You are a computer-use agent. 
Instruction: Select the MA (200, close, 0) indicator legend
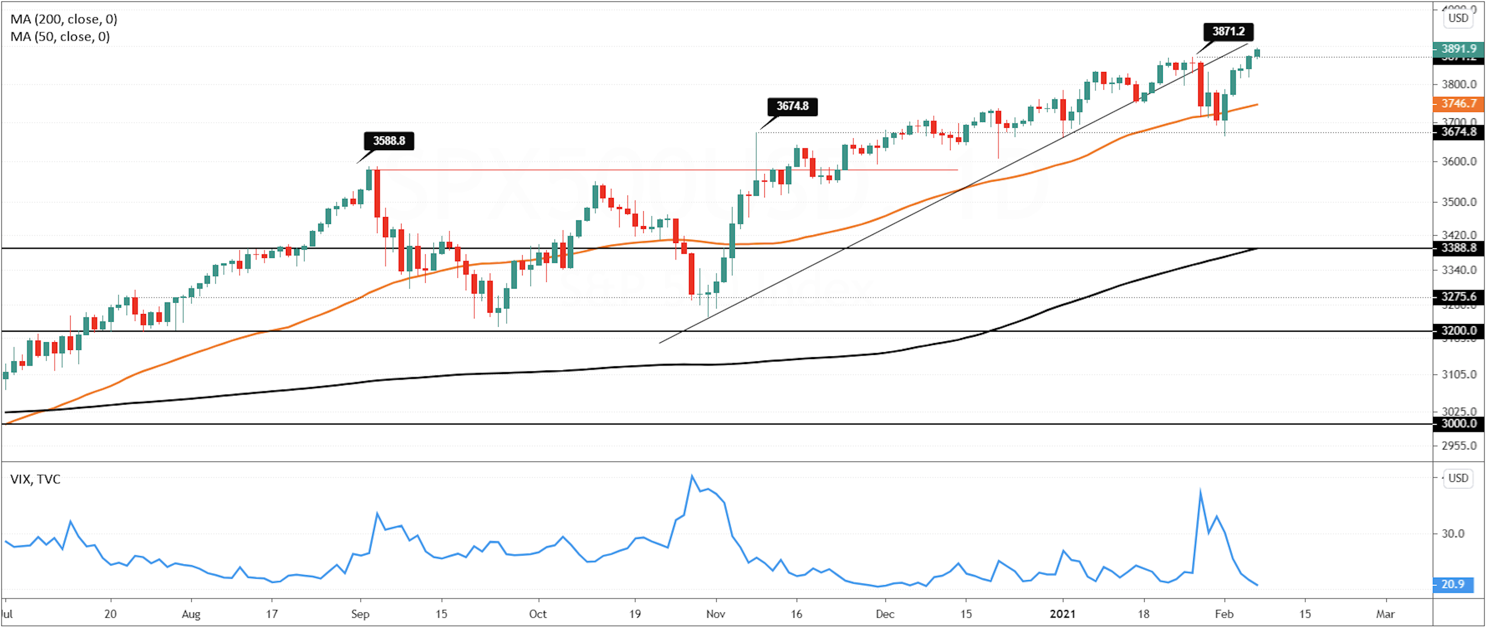[x=63, y=19]
